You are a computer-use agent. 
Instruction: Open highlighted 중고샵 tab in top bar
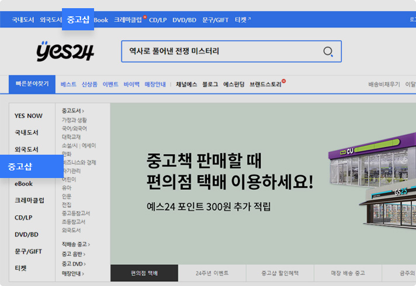click(78, 19)
